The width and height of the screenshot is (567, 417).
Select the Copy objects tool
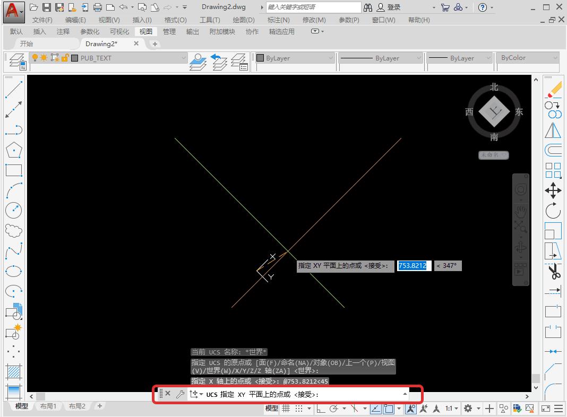pos(553,110)
